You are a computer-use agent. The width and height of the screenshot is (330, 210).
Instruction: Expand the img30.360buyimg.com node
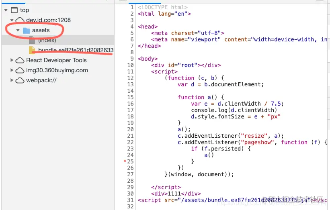point(12,70)
